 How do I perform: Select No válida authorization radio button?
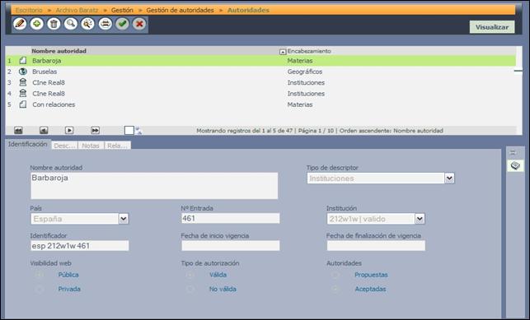coord(190,289)
